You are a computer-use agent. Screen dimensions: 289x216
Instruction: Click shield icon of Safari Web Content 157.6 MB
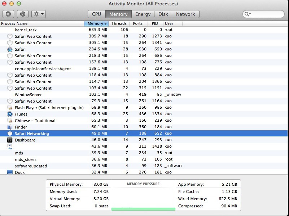(10, 62)
